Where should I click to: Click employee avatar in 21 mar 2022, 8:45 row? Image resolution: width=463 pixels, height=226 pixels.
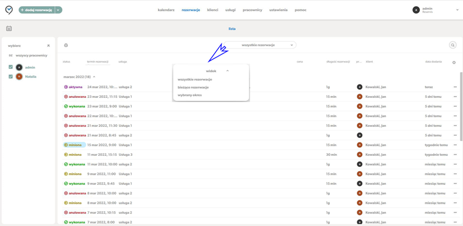(x=359, y=135)
